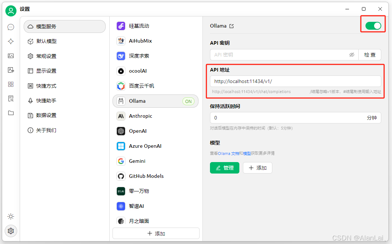Select 默认模型 settings item

pos(64,41)
